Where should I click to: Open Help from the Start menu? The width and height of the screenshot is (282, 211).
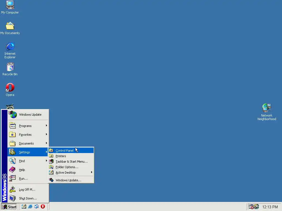[28, 170]
